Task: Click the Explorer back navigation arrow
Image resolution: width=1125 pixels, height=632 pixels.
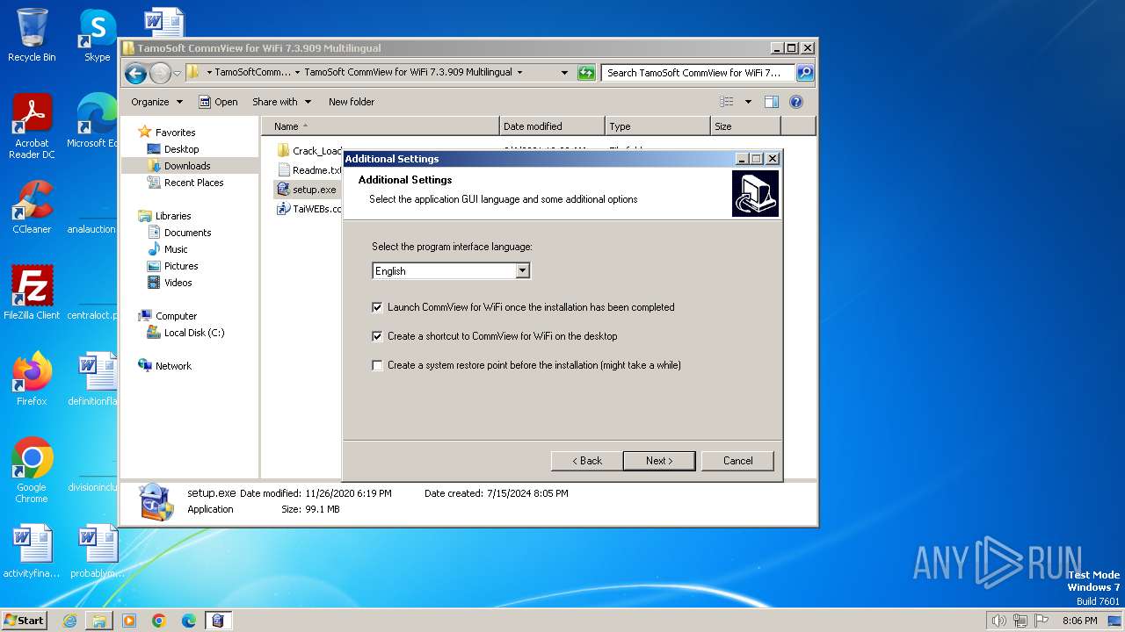Action: pos(135,73)
